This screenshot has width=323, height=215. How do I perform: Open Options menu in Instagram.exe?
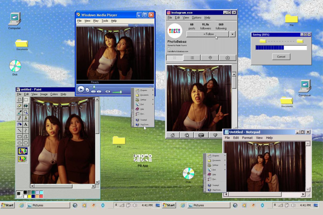pos(196,17)
